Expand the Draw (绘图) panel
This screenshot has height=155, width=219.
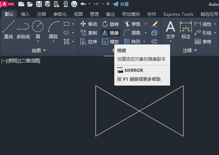[x=39, y=50]
